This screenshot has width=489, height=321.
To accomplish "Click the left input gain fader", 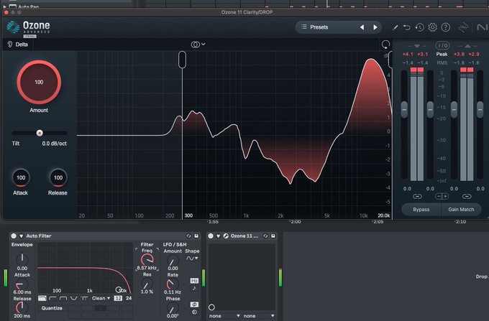I will pyautogui.click(x=404, y=110).
